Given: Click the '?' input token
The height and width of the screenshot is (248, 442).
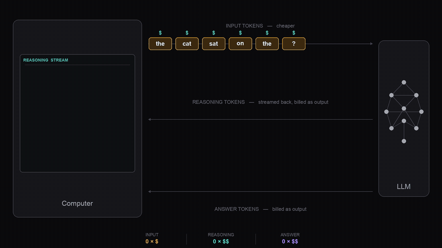Looking at the screenshot, I should coord(294,44).
